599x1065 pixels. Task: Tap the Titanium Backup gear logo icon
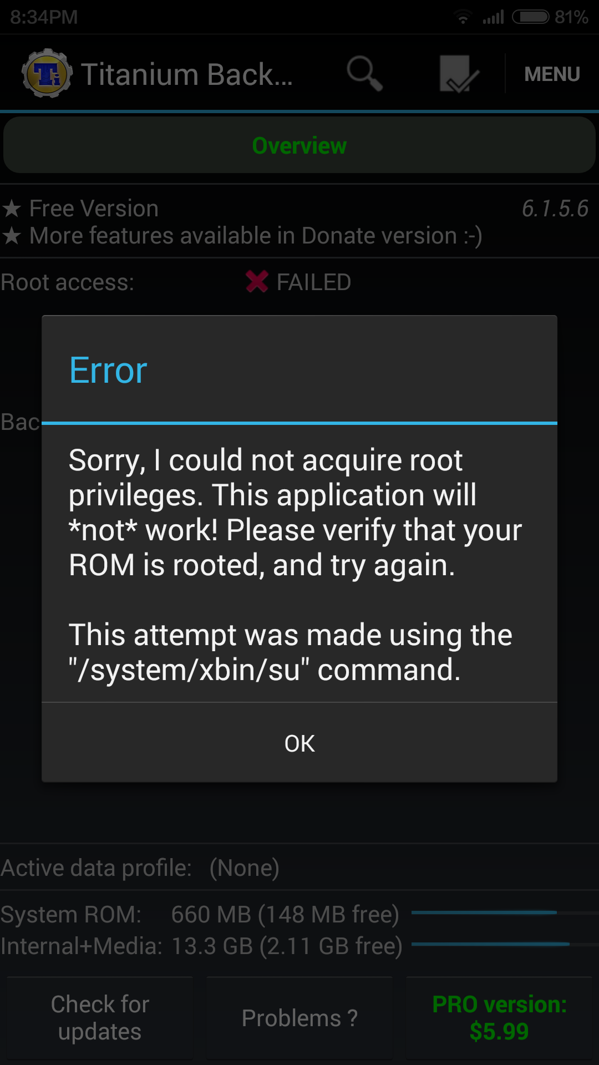(x=47, y=74)
